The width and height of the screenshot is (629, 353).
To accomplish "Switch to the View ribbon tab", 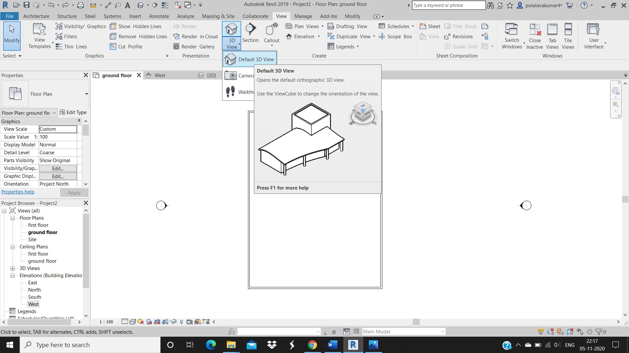I will coord(281,16).
